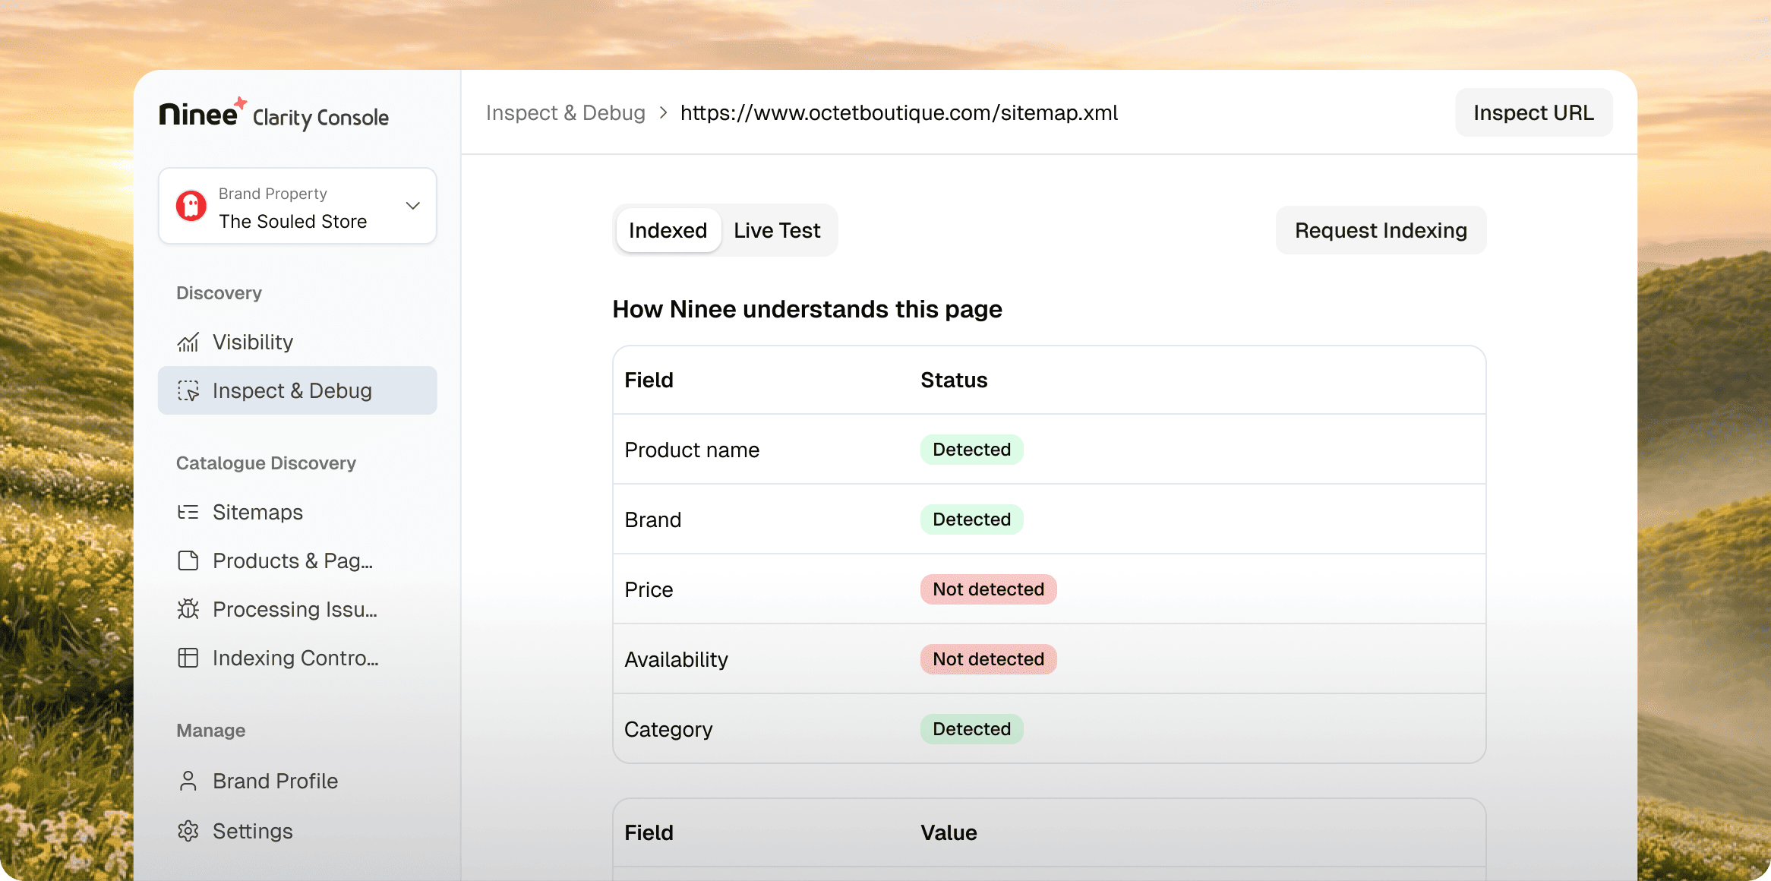Click the Ninee Clarity Console logo

click(x=273, y=115)
